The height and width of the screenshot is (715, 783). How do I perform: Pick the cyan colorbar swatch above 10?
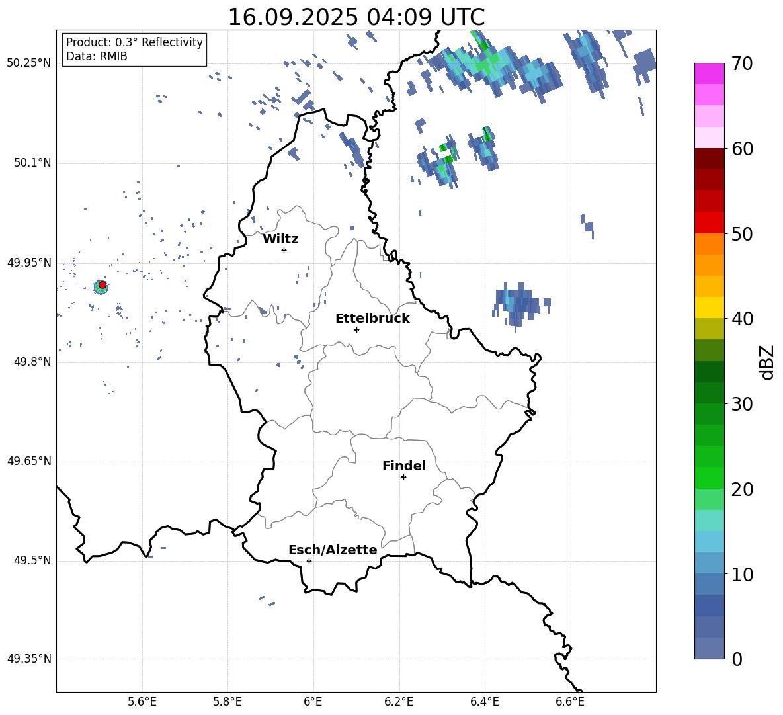point(709,542)
